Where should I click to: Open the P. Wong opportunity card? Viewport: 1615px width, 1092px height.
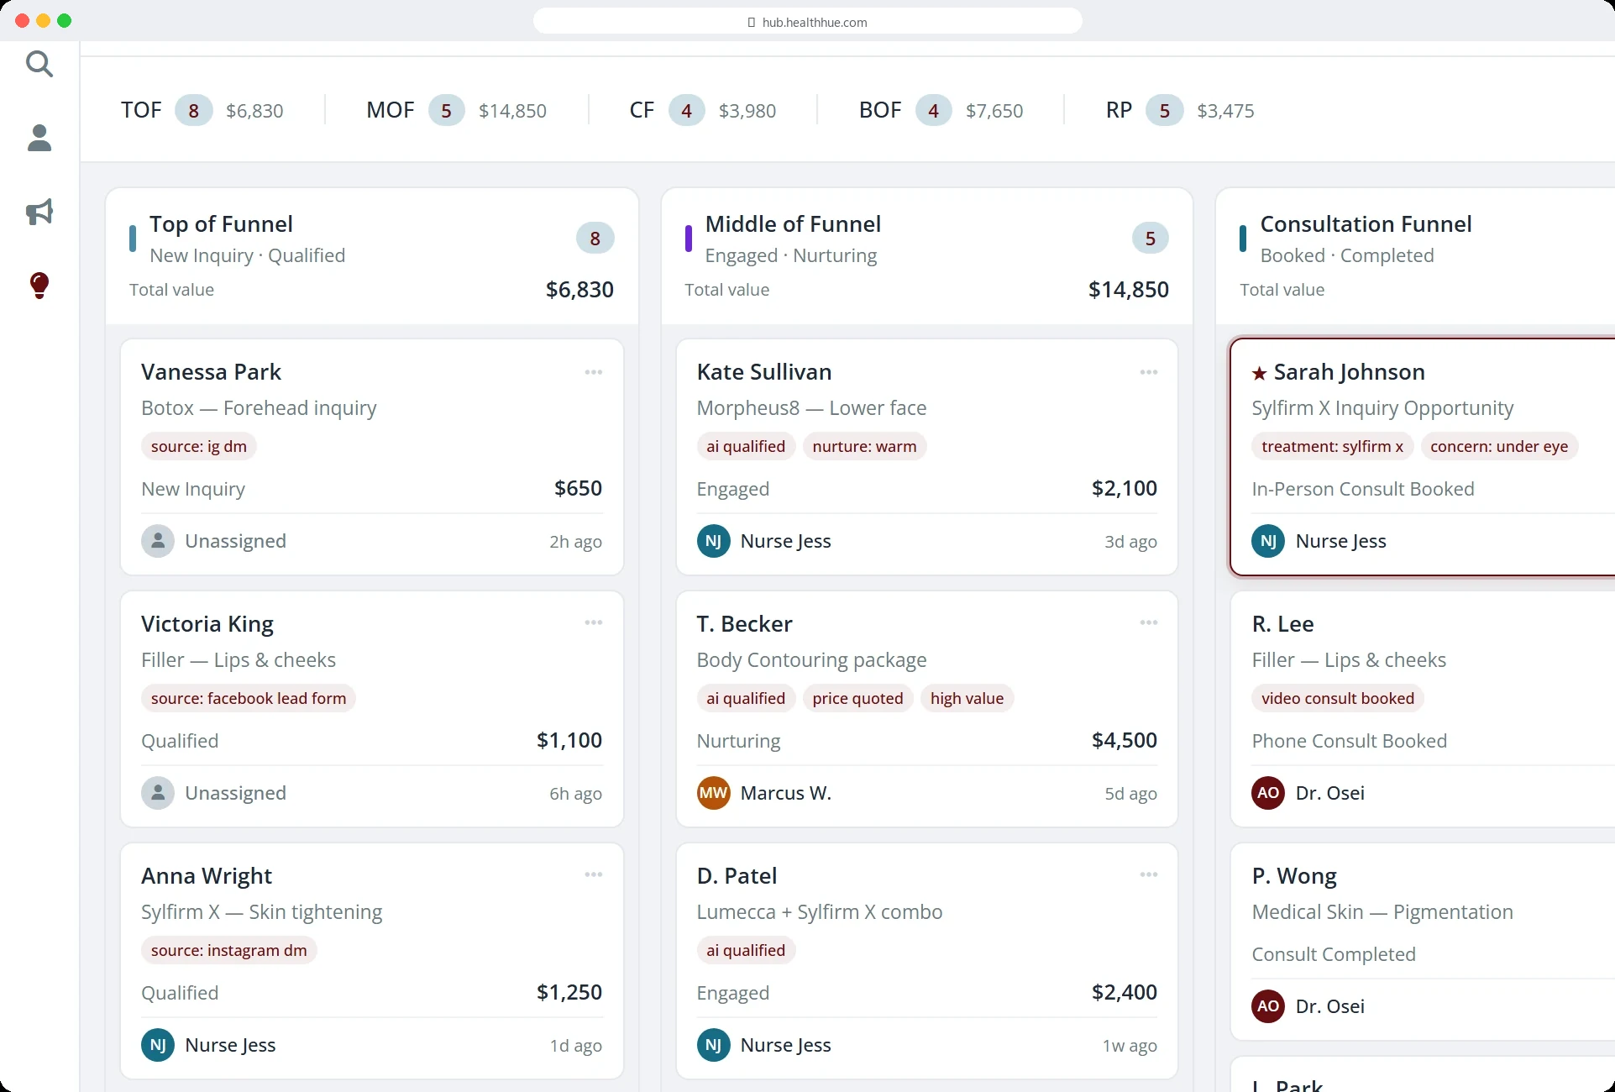[1423, 942]
